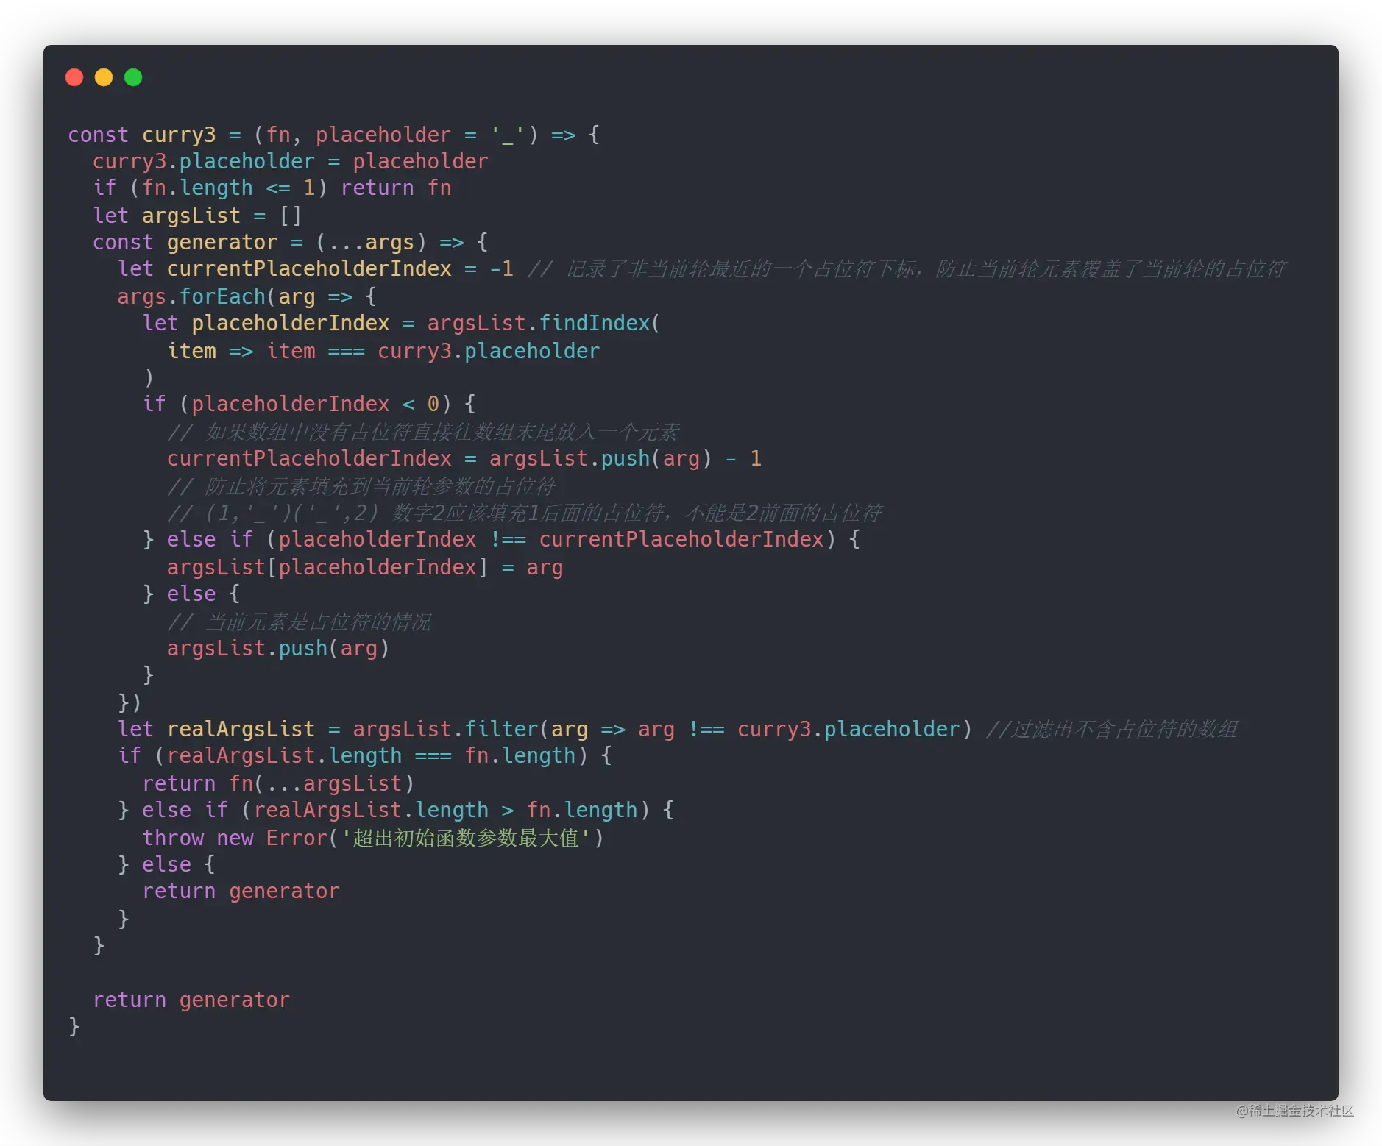Click the yellow minimize dot
Screen dimensions: 1382x1146
coord(104,77)
